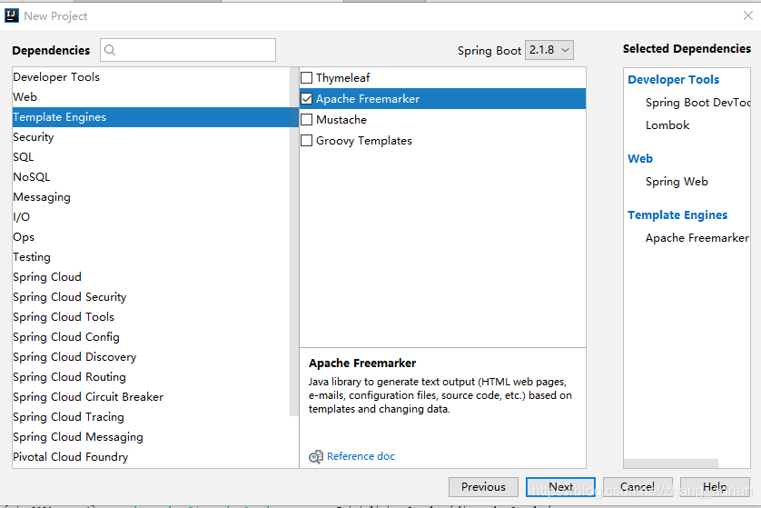Select the NoSQL category

(x=32, y=177)
